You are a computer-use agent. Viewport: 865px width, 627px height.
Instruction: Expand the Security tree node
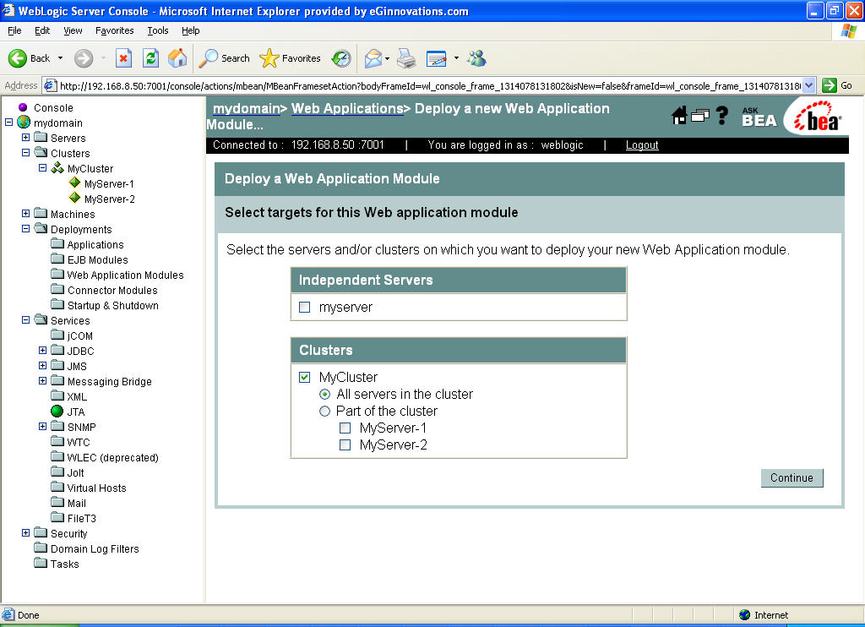(x=26, y=533)
